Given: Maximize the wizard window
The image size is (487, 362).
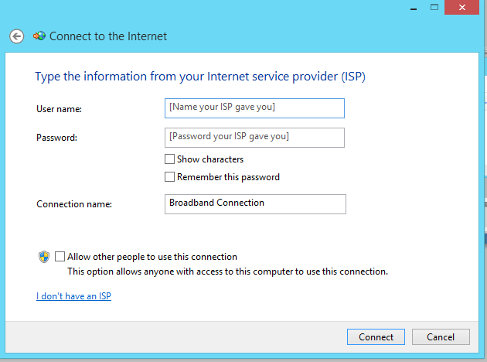Looking at the screenshot, I should [x=434, y=7].
